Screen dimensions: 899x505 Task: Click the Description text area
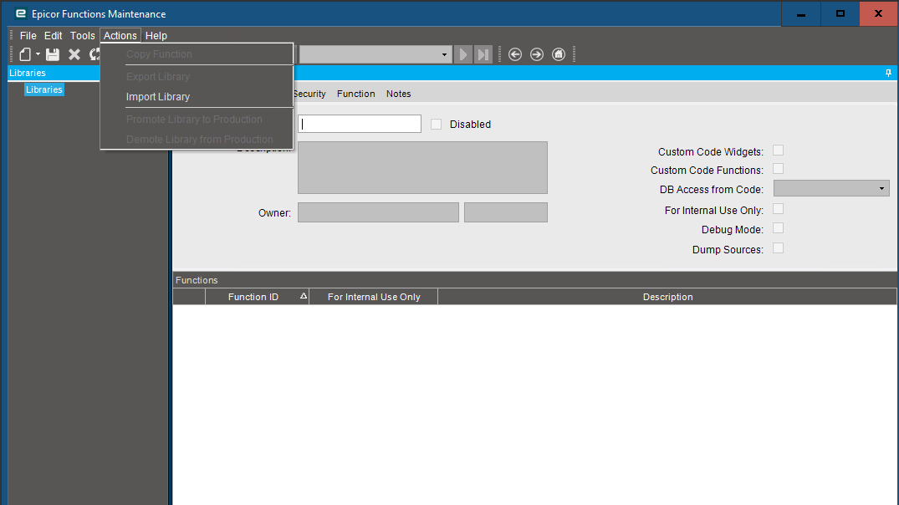(422, 167)
